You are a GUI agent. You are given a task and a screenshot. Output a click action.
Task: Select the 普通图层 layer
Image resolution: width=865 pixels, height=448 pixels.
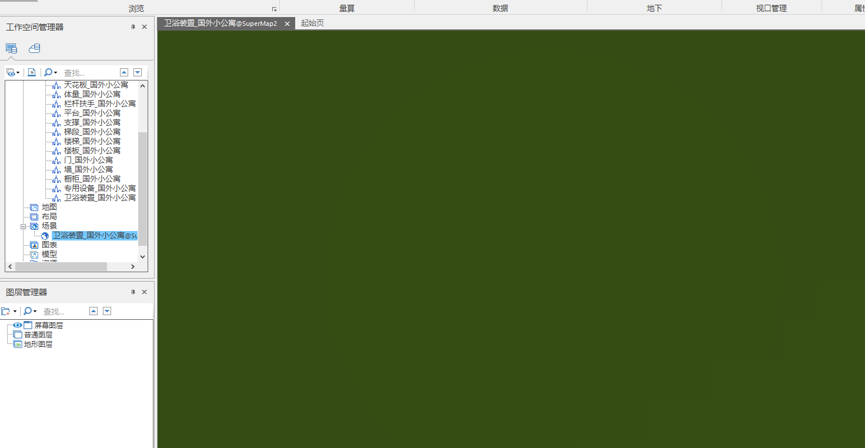coord(38,335)
